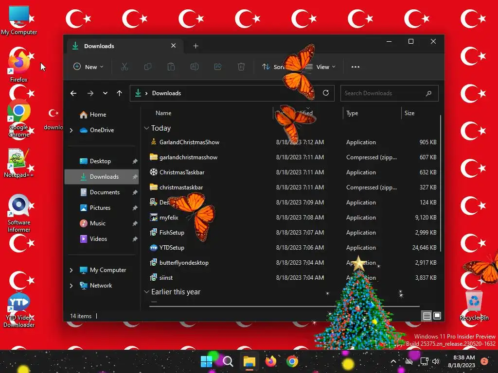Screen dimensions: 498x373
Task: Click the Delete trash icon
Action: point(241,67)
